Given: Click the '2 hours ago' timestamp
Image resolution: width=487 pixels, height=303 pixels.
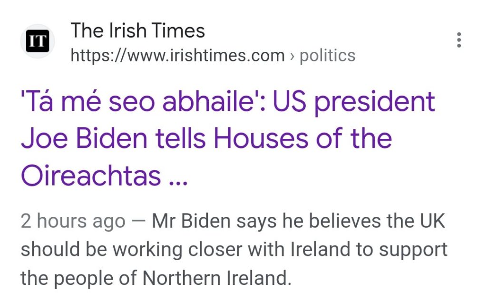Looking at the screenshot, I should [73, 222].
